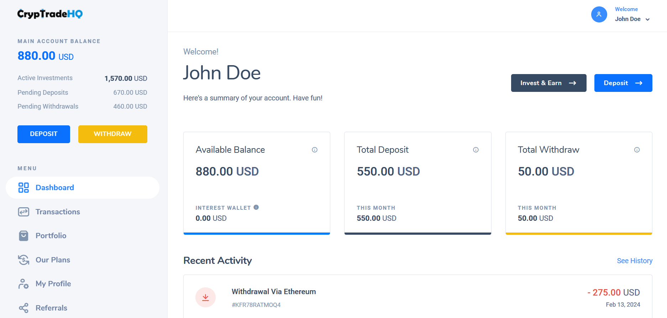The width and height of the screenshot is (667, 318).
Task: Click the Invest & Earn button
Action: pyautogui.click(x=548, y=83)
